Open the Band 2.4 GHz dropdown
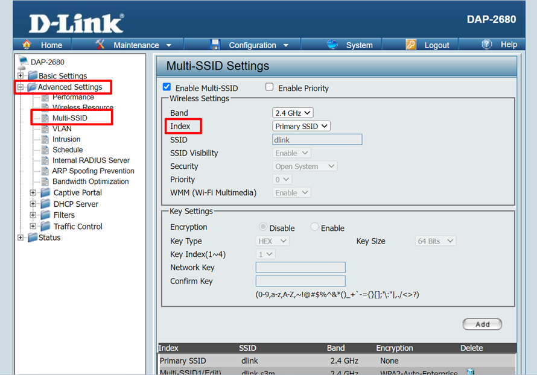 tap(293, 113)
